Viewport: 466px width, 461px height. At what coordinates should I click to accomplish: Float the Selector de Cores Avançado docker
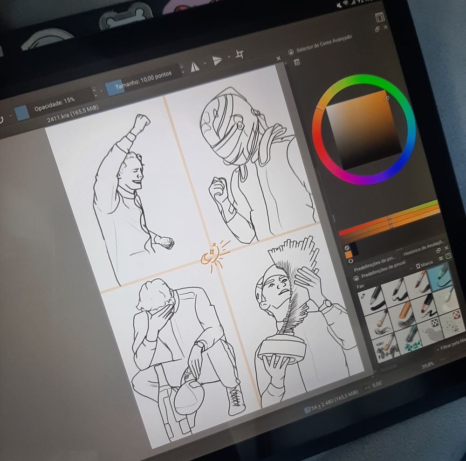(377, 29)
